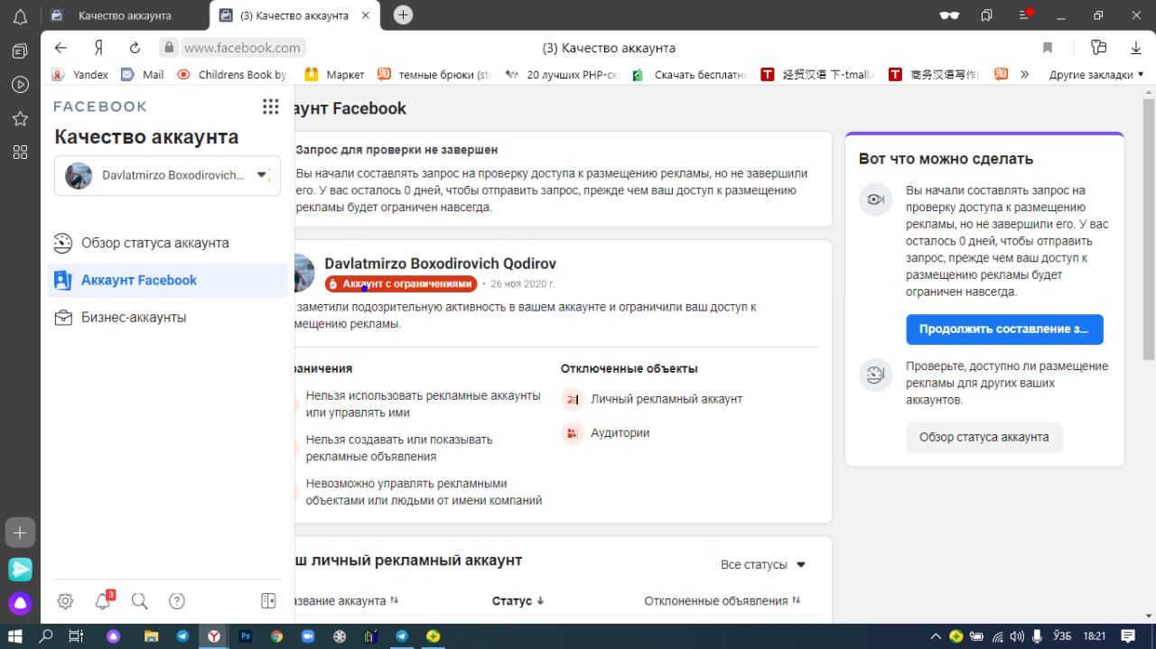Open a new tab with the plus button
1156x649 pixels.
(x=404, y=14)
